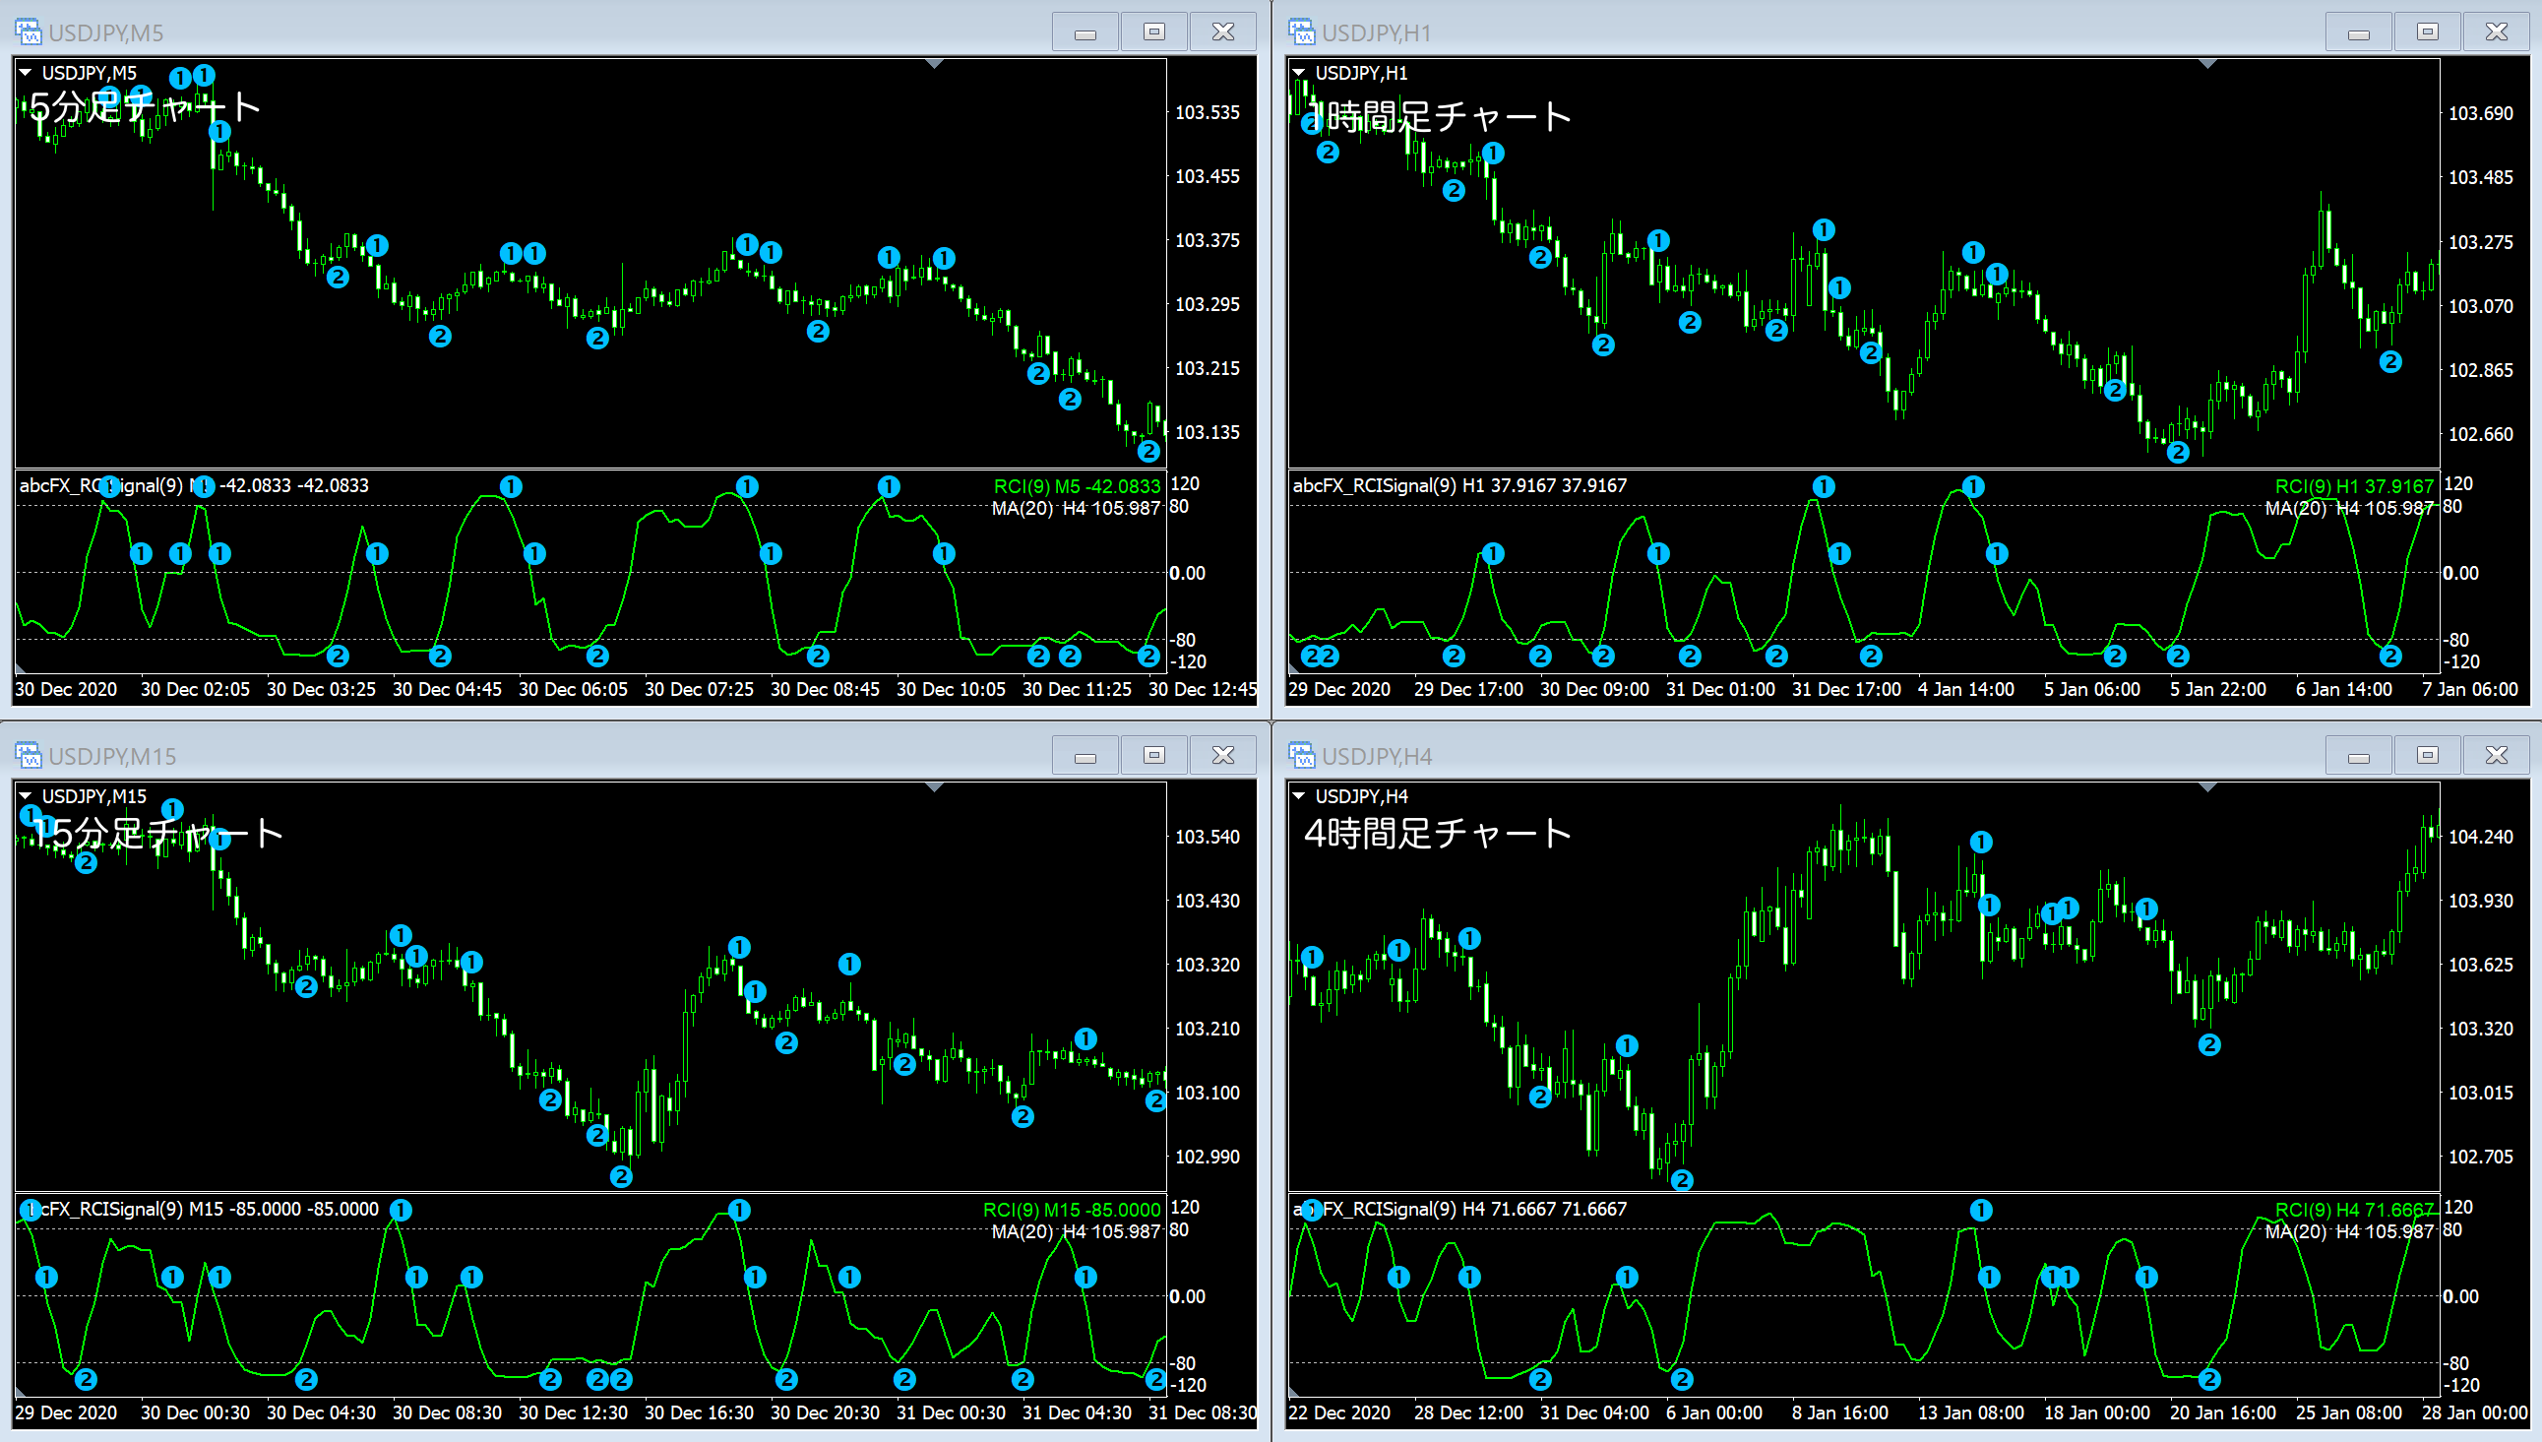Click the ② marker at the M5 chart's lowest candle
The width and height of the screenshot is (2542, 1442).
point(1148,452)
